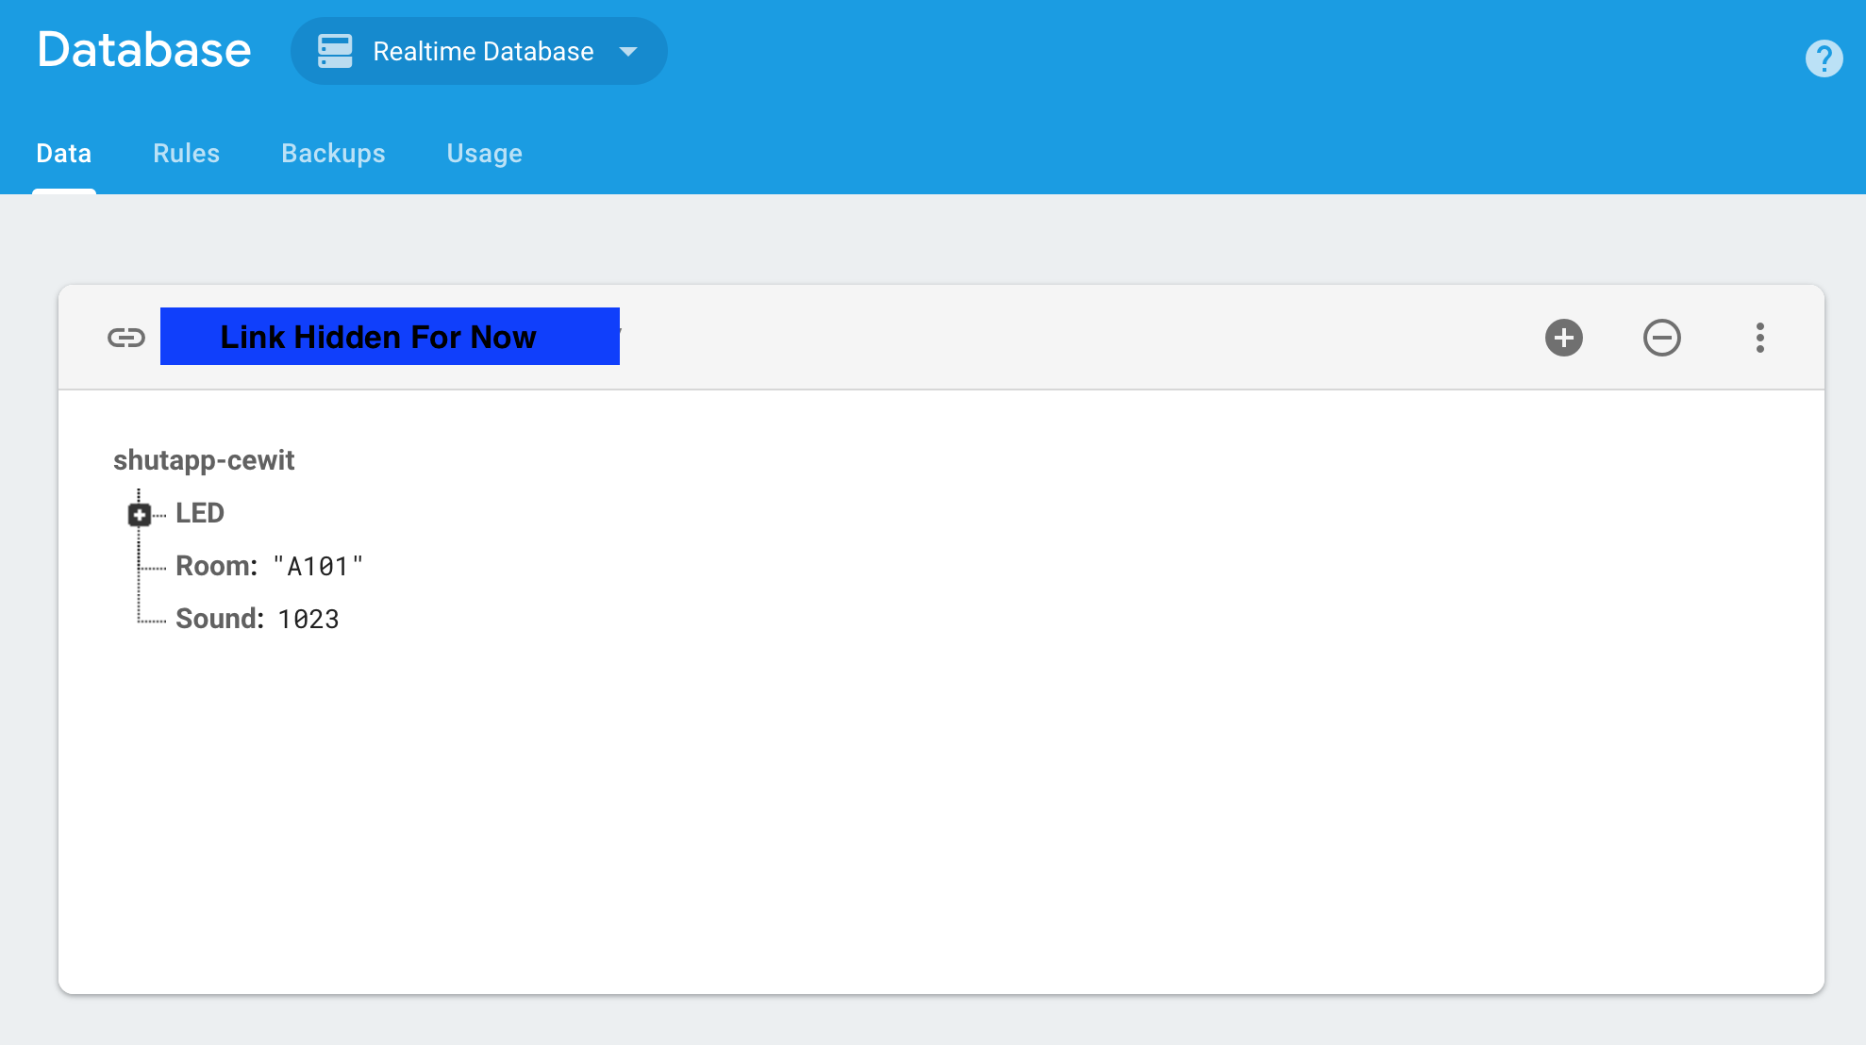Switch to the Rules tab
The image size is (1866, 1045).
186,153
